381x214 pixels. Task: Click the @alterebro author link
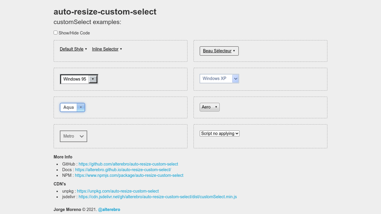(x=109, y=210)
